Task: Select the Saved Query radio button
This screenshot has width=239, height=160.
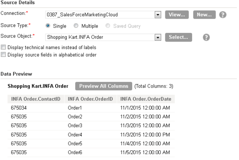Action: [108, 26]
